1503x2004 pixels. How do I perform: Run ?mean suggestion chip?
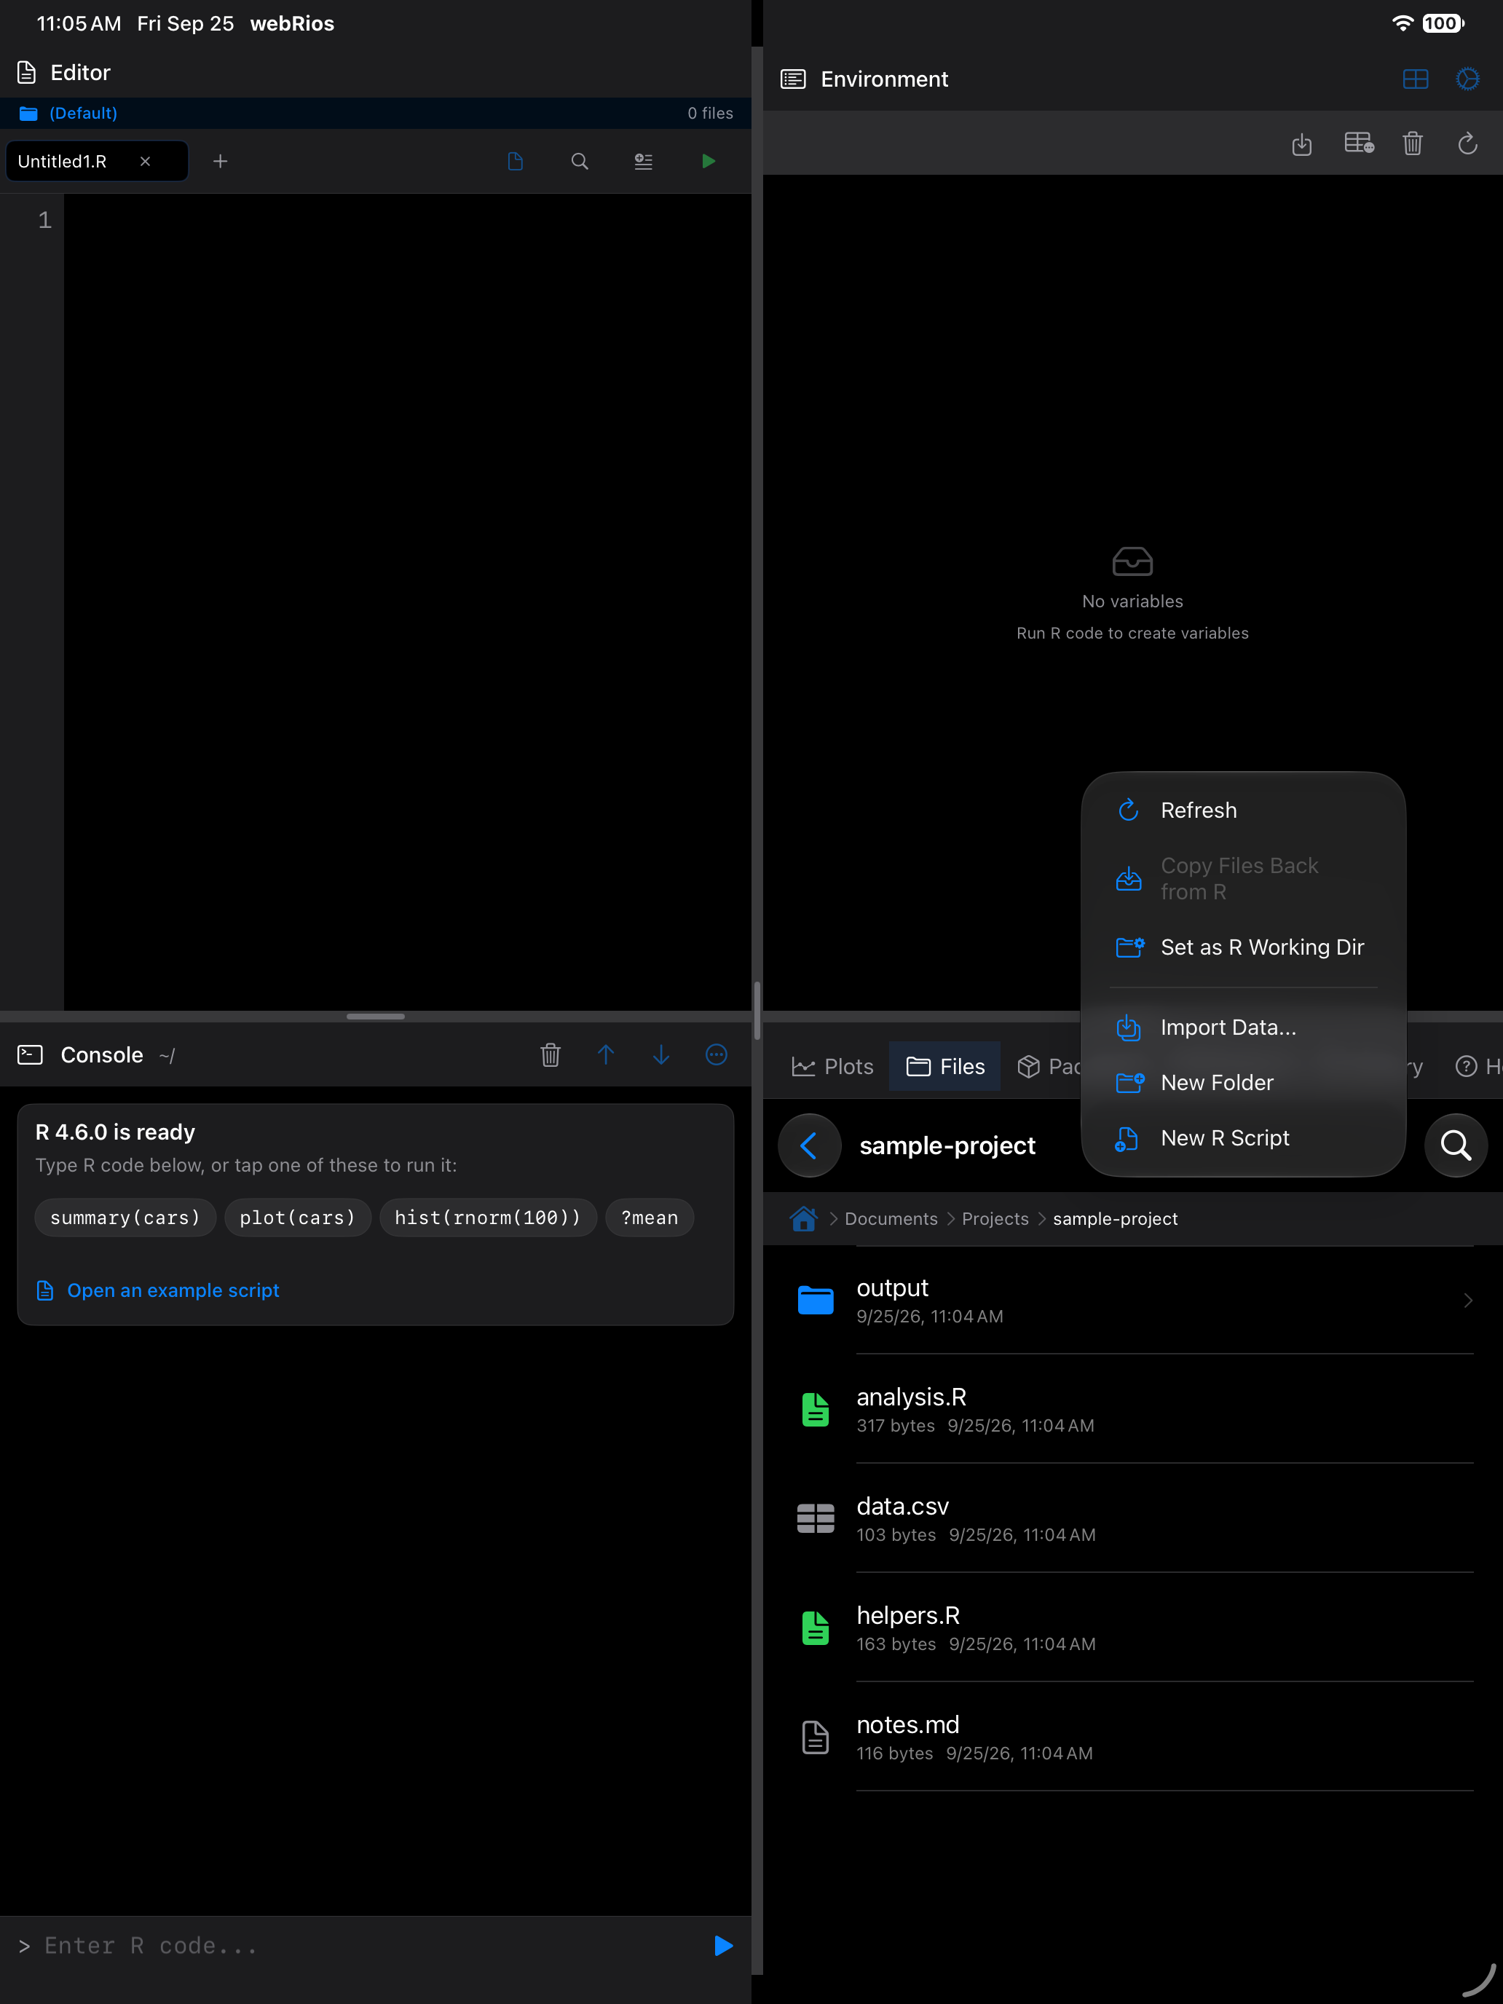pyautogui.click(x=650, y=1218)
